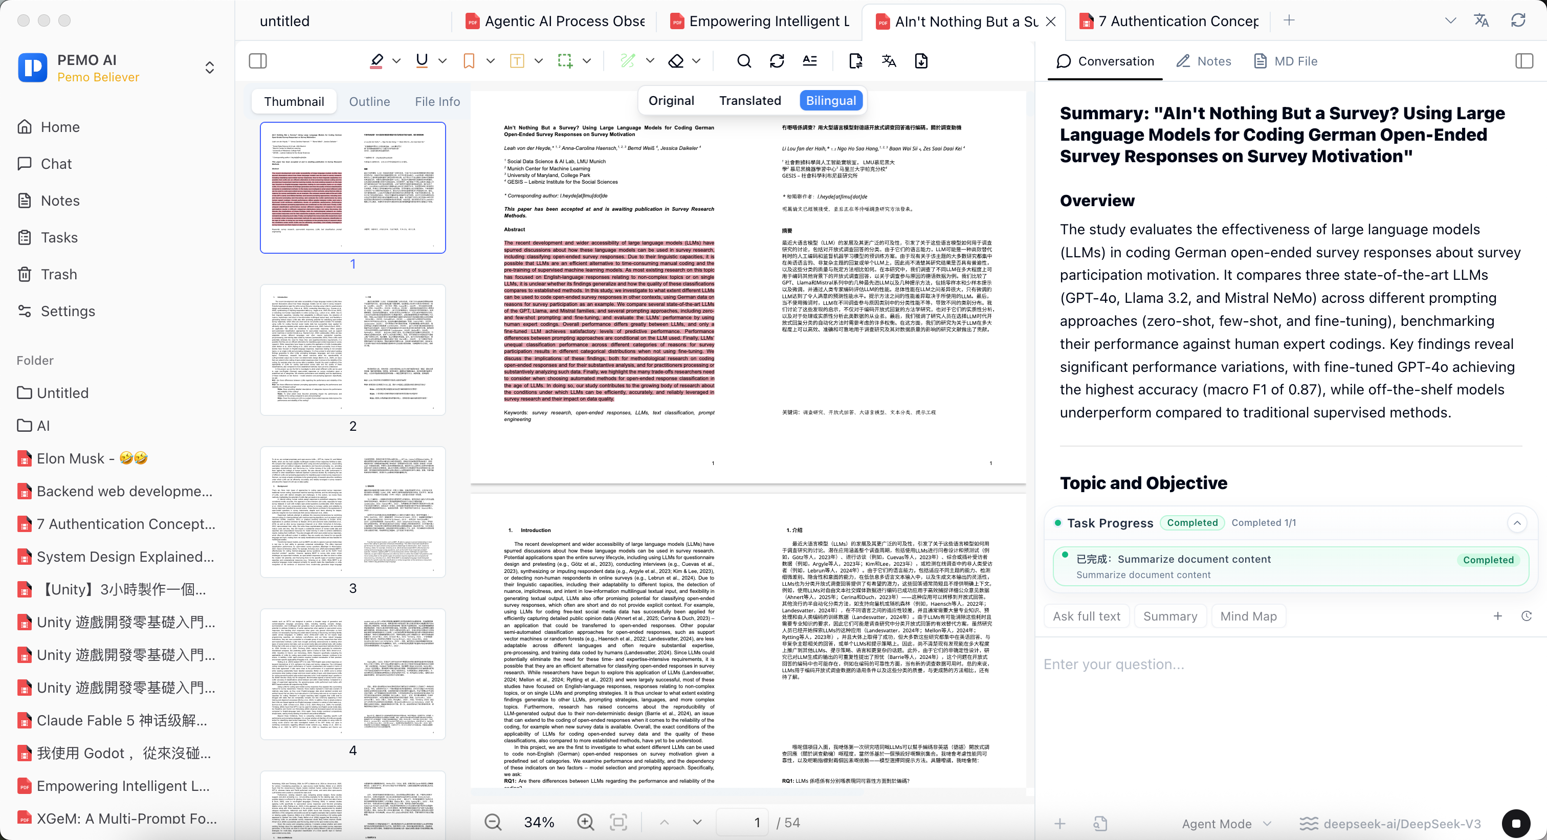Select the eraser tool
The image size is (1547, 840).
(x=676, y=61)
